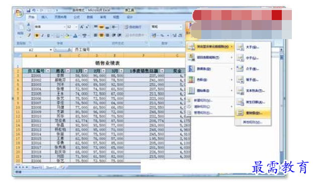
Task: Activate the Format Painter brush
Action: (29, 35)
